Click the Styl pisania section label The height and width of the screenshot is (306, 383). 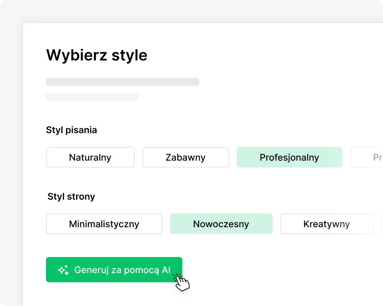72,130
